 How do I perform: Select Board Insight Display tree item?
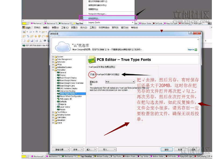click(x=68, y=78)
